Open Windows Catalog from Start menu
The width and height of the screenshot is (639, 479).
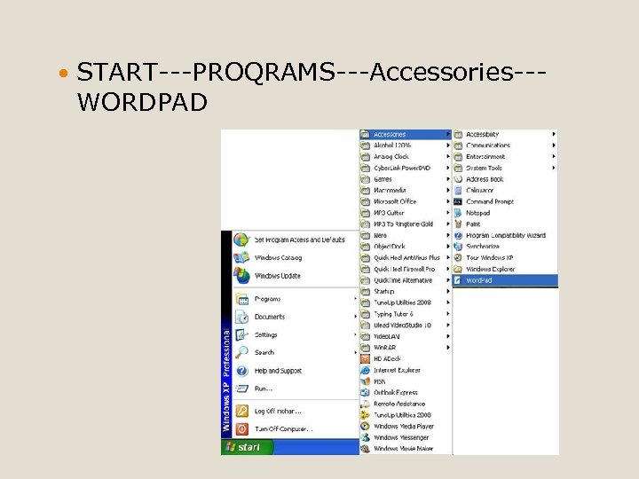coord(295,257)
